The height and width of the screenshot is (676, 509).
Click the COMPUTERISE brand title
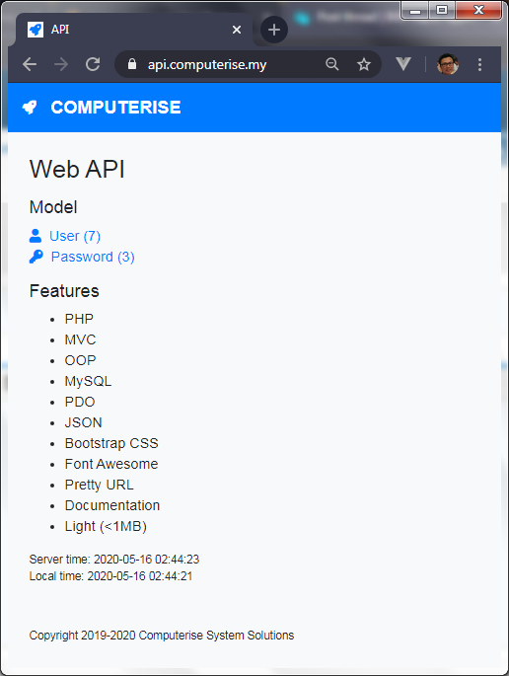click(x=115, y=108)
